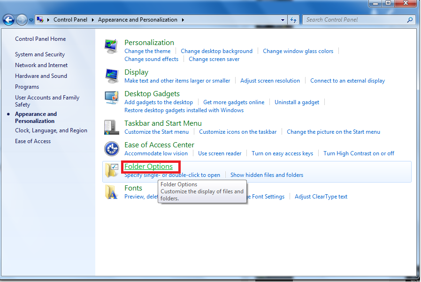This screenshot has width=421, height=282.
Task: Click Make text and other items larger
Action: (177, 81)
